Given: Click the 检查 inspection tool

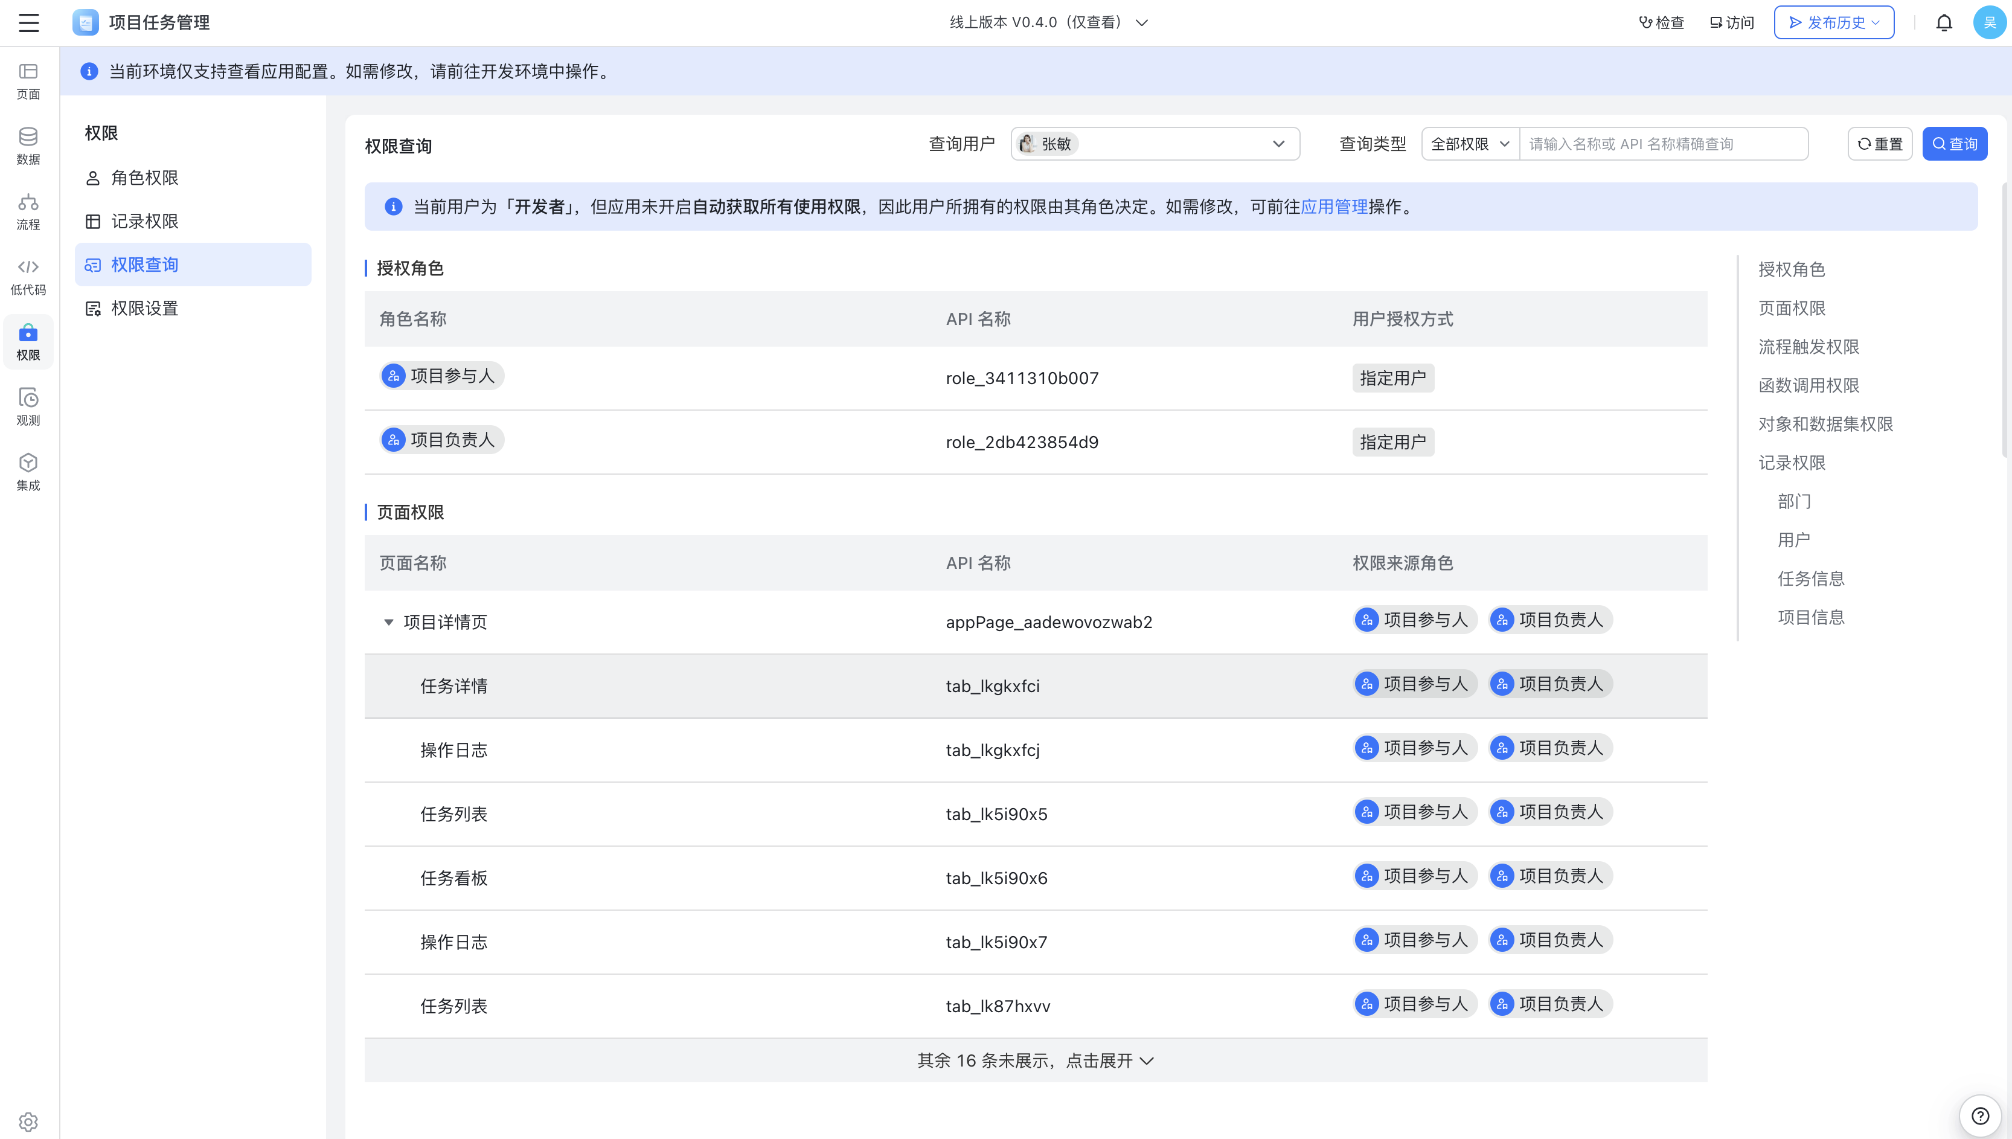Looking at the screenshot, I should pyautogui.click(x=1662, y=23).
